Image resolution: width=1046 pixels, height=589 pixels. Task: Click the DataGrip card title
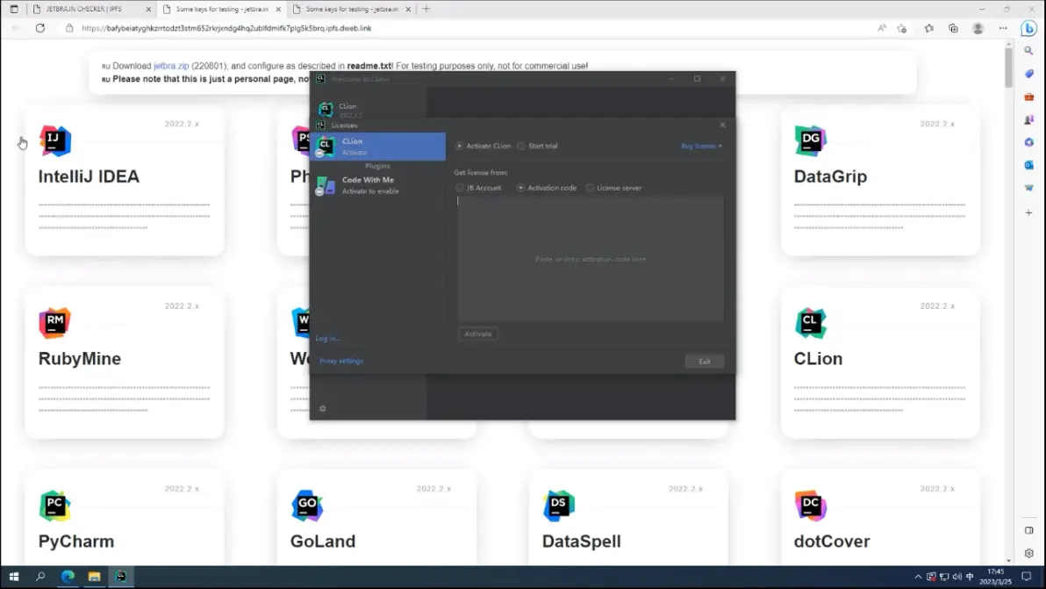coord(830,176)
